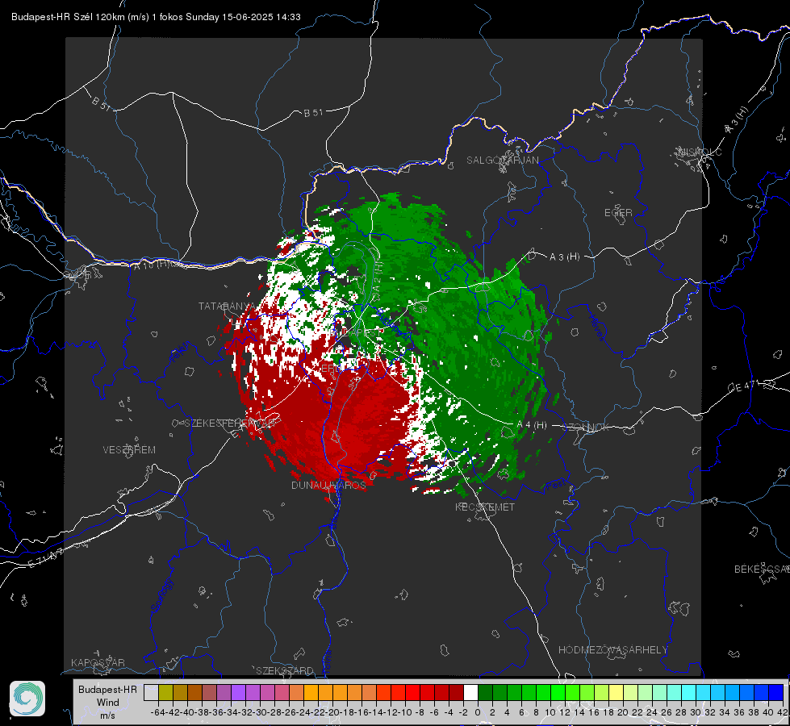
Task: Click the SZÉKESFEHÉRVÁR city label
Action: pos(230,423)
